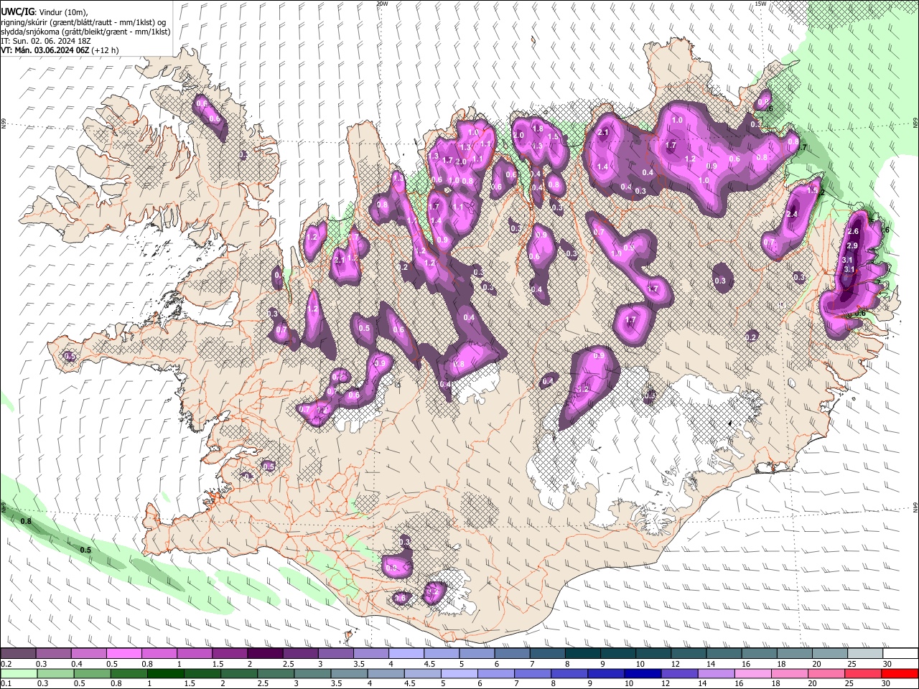Click the 'slydda/snjókoma (grátt/bleikt/grænt - mm/1klst)' line
919x689 pixels.
85,32
